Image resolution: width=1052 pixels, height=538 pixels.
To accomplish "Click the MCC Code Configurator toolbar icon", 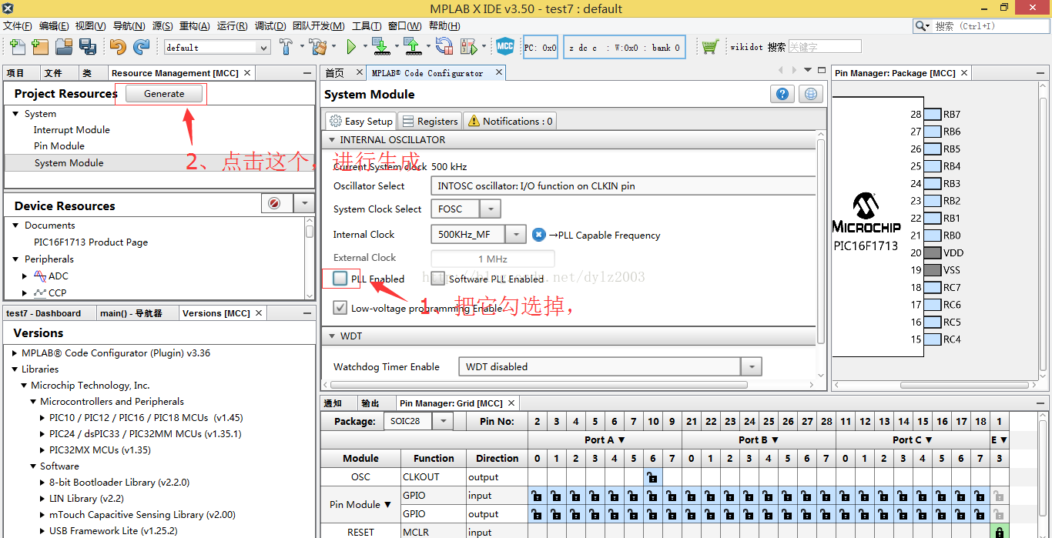I will click(505, 47).
